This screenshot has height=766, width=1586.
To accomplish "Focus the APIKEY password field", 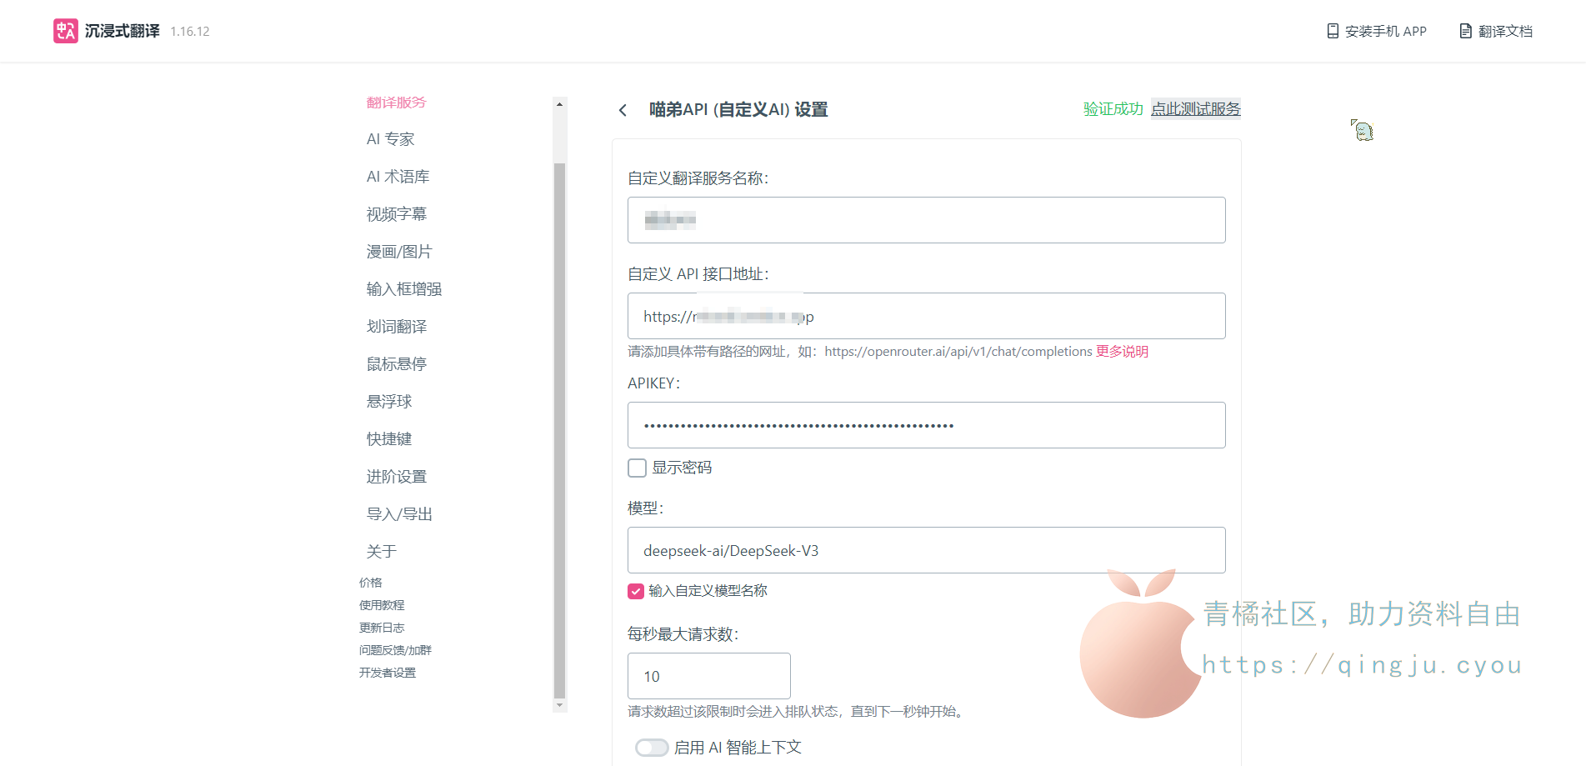I will 926,425.
